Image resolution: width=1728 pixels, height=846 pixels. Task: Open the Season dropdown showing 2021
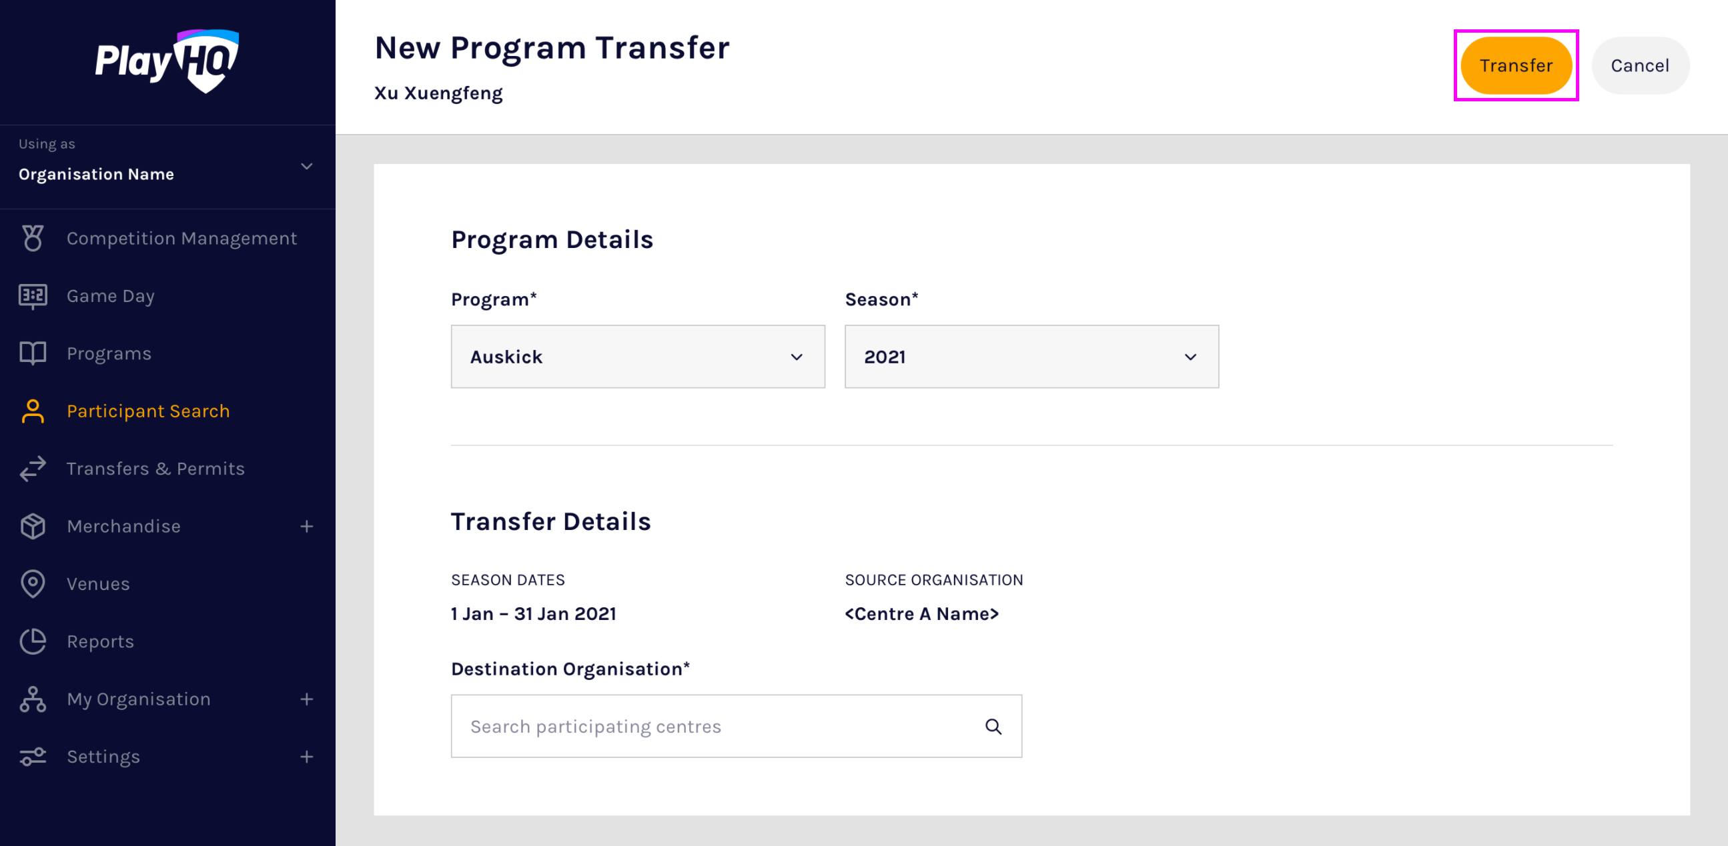[x=1031, y=357]
